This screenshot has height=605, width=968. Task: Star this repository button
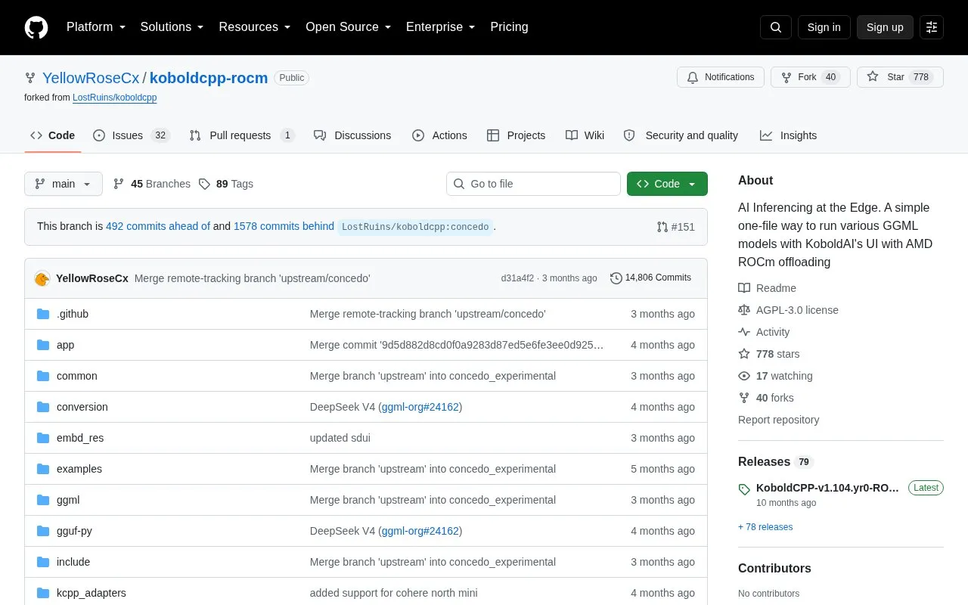[x=900, y=77]
